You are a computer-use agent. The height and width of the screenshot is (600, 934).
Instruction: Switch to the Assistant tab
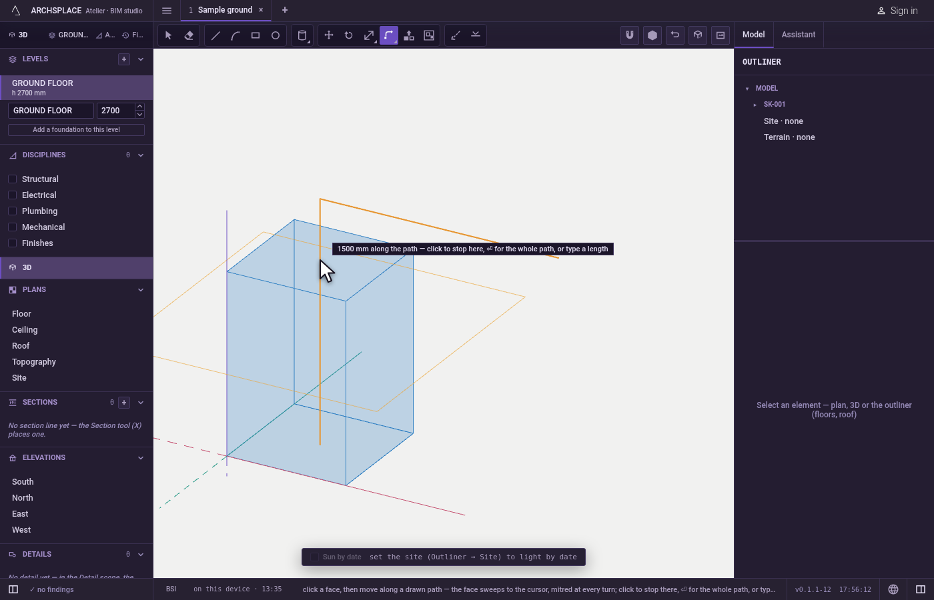click(x=799, y=35)
